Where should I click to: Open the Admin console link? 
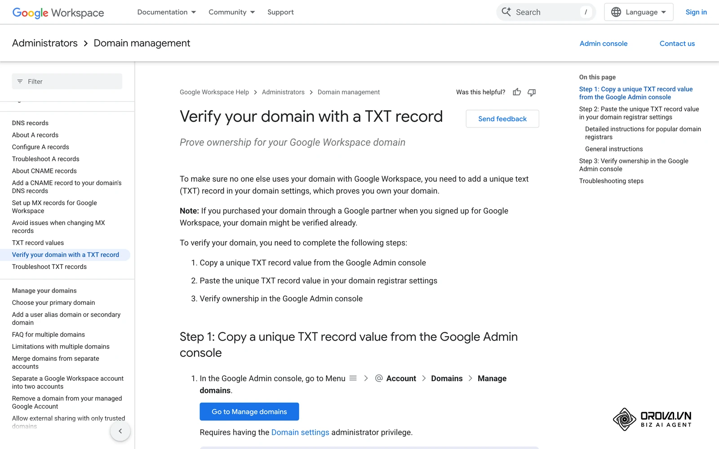point(604,44)
